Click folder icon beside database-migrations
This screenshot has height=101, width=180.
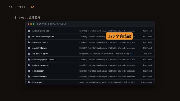29,65
